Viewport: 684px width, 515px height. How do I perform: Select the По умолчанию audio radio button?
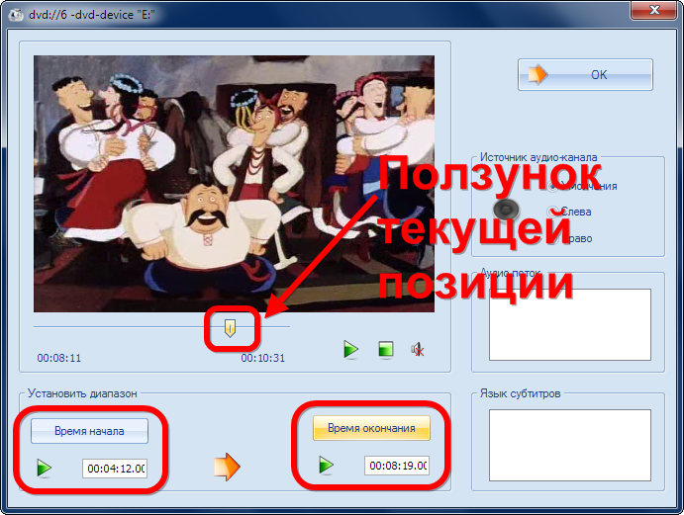(x=553, y=187)
